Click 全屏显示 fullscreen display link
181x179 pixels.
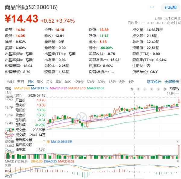pyautogui.click(x=172, y=82)
